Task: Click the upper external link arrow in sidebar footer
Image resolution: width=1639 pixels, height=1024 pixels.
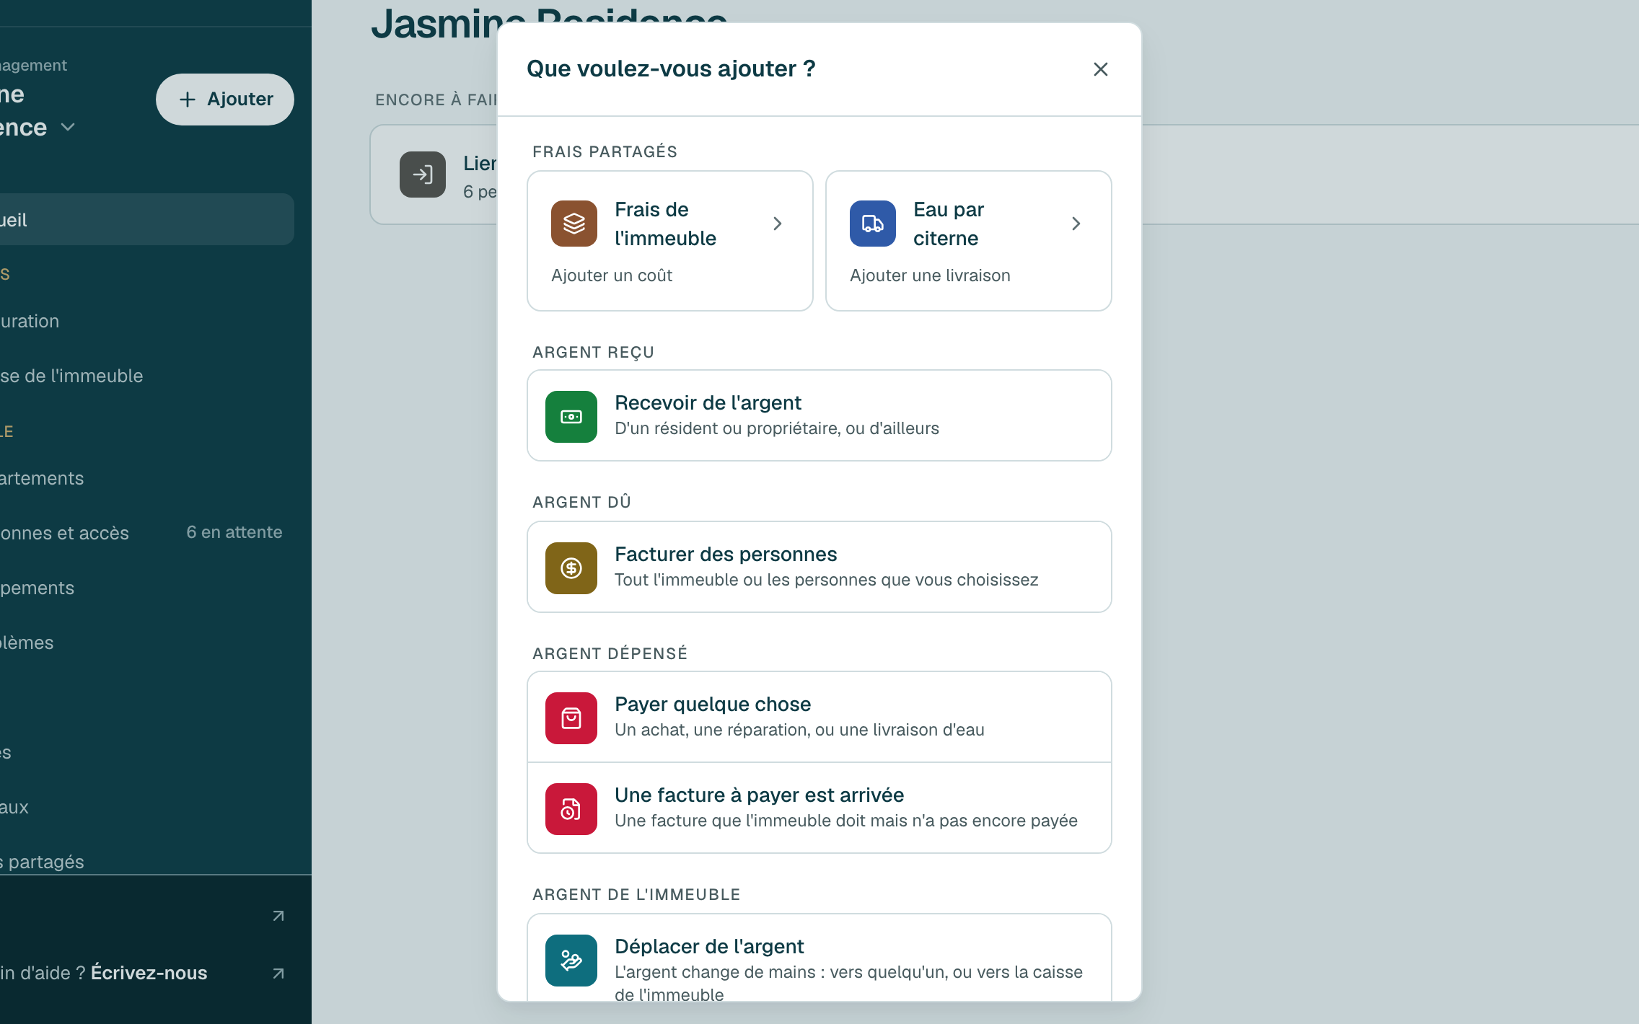Action: point(278,916)
